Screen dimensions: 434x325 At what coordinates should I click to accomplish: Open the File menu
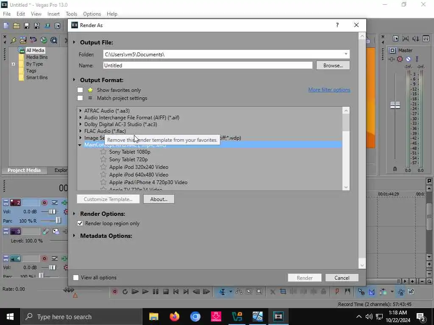(7, 14)
